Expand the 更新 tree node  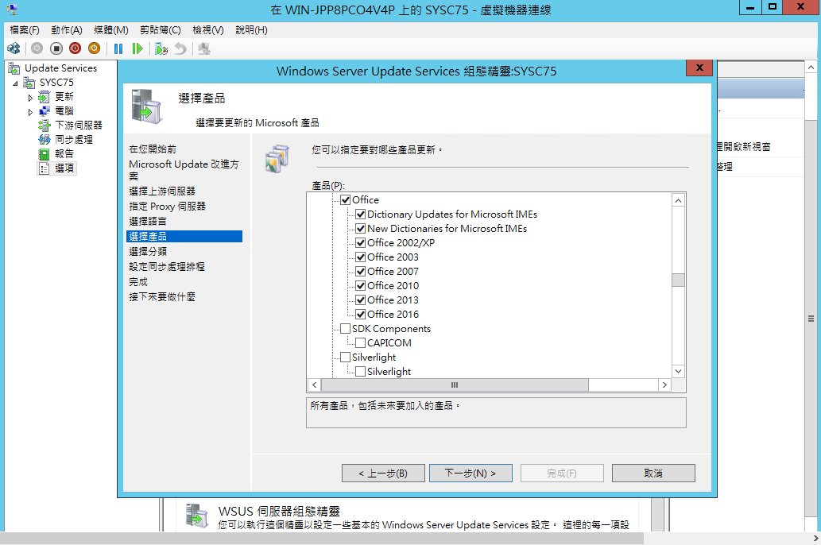(30, 98)
